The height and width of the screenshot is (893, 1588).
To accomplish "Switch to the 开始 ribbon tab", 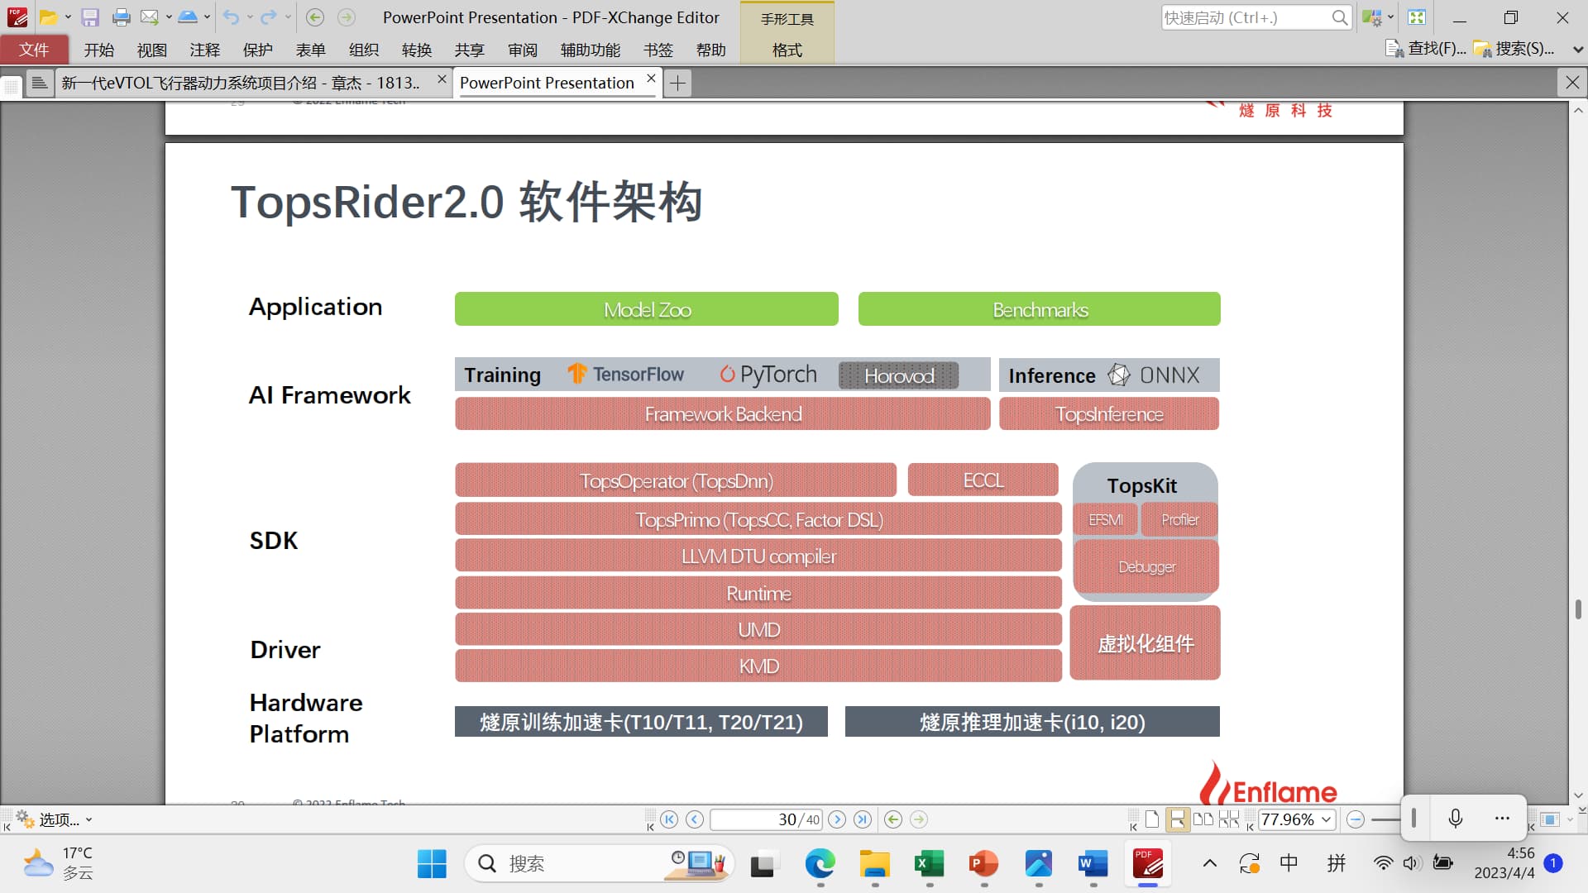I will [99, 50].
